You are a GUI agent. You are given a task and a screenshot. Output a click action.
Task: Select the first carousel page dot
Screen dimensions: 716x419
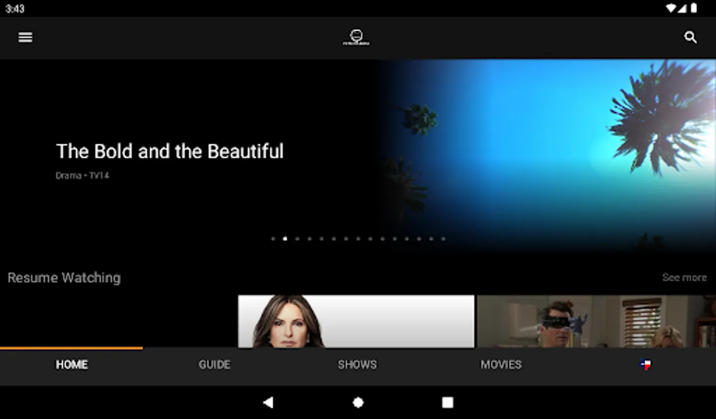(273, 239)
